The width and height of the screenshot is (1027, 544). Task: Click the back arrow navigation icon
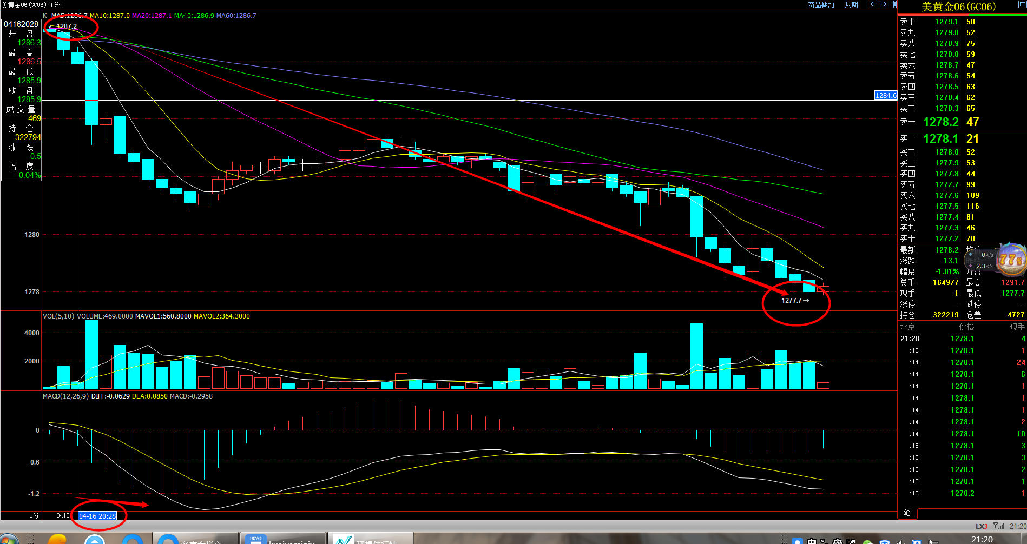click(873, 4)
